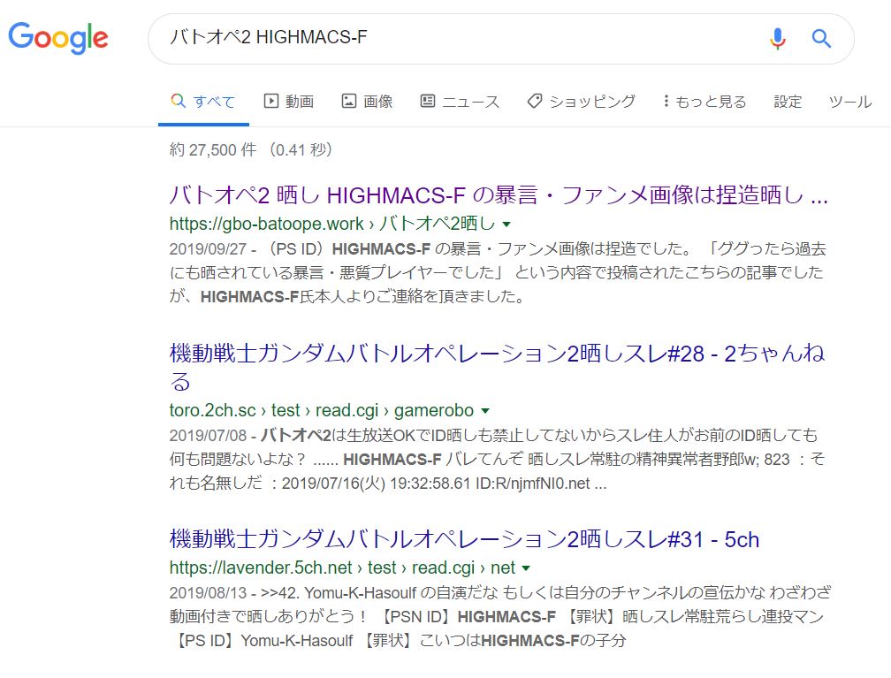Open the ショッピング tab
Screen dimensions: 891x678
(x=581, y=102)
